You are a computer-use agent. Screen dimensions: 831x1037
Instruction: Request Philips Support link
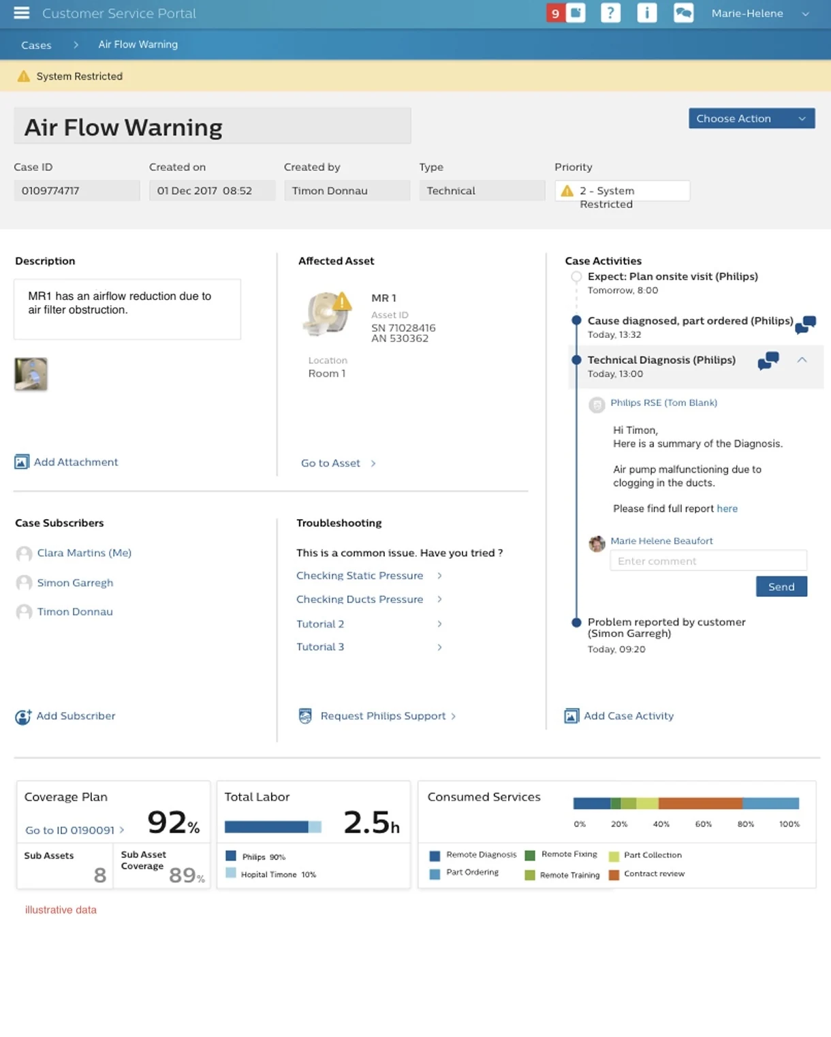383,716
